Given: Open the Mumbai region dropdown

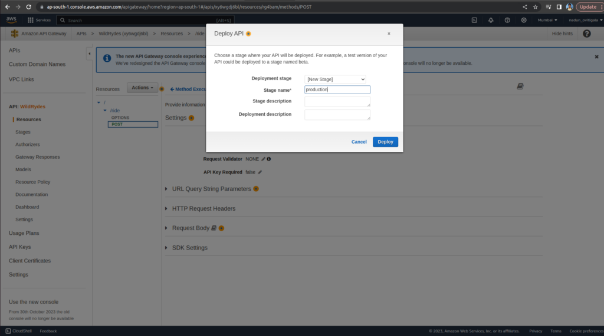Looking at the screenshot, I should click(x=547, y=20).
